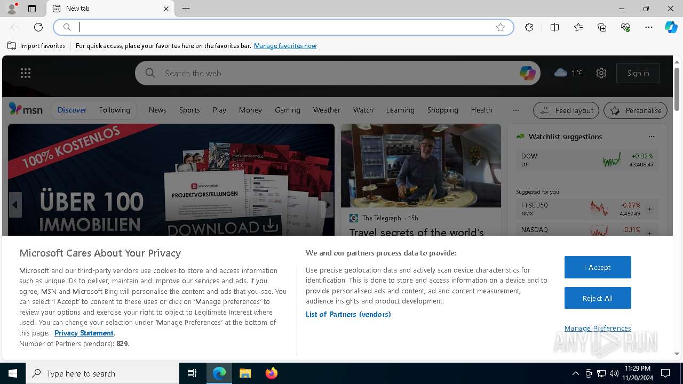Open List of Partners (vendors) link
The height and width of the screenshot is (384, 683).
[x=348, y=314]
